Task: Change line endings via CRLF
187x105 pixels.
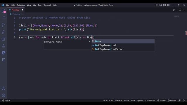Action: click(133, 100)
